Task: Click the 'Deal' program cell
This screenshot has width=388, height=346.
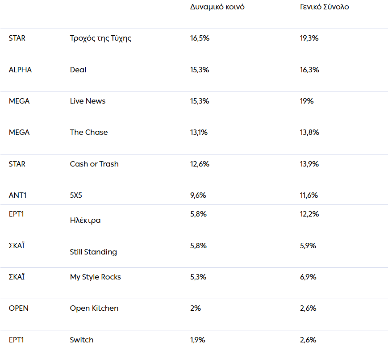Action: tap(78, 70)
